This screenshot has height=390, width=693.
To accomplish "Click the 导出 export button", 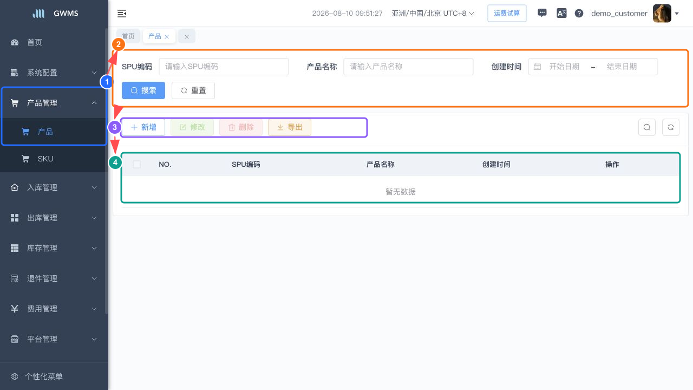I will [x=290, y=127].
